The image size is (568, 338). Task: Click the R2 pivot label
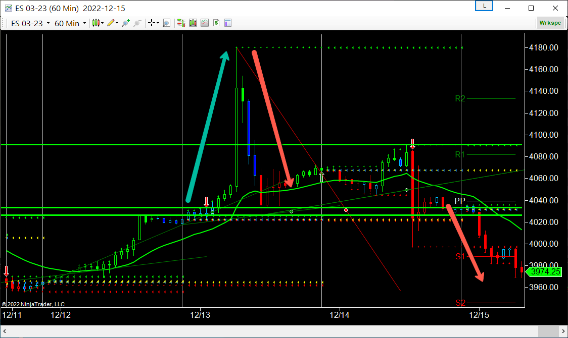pos(460,99)
